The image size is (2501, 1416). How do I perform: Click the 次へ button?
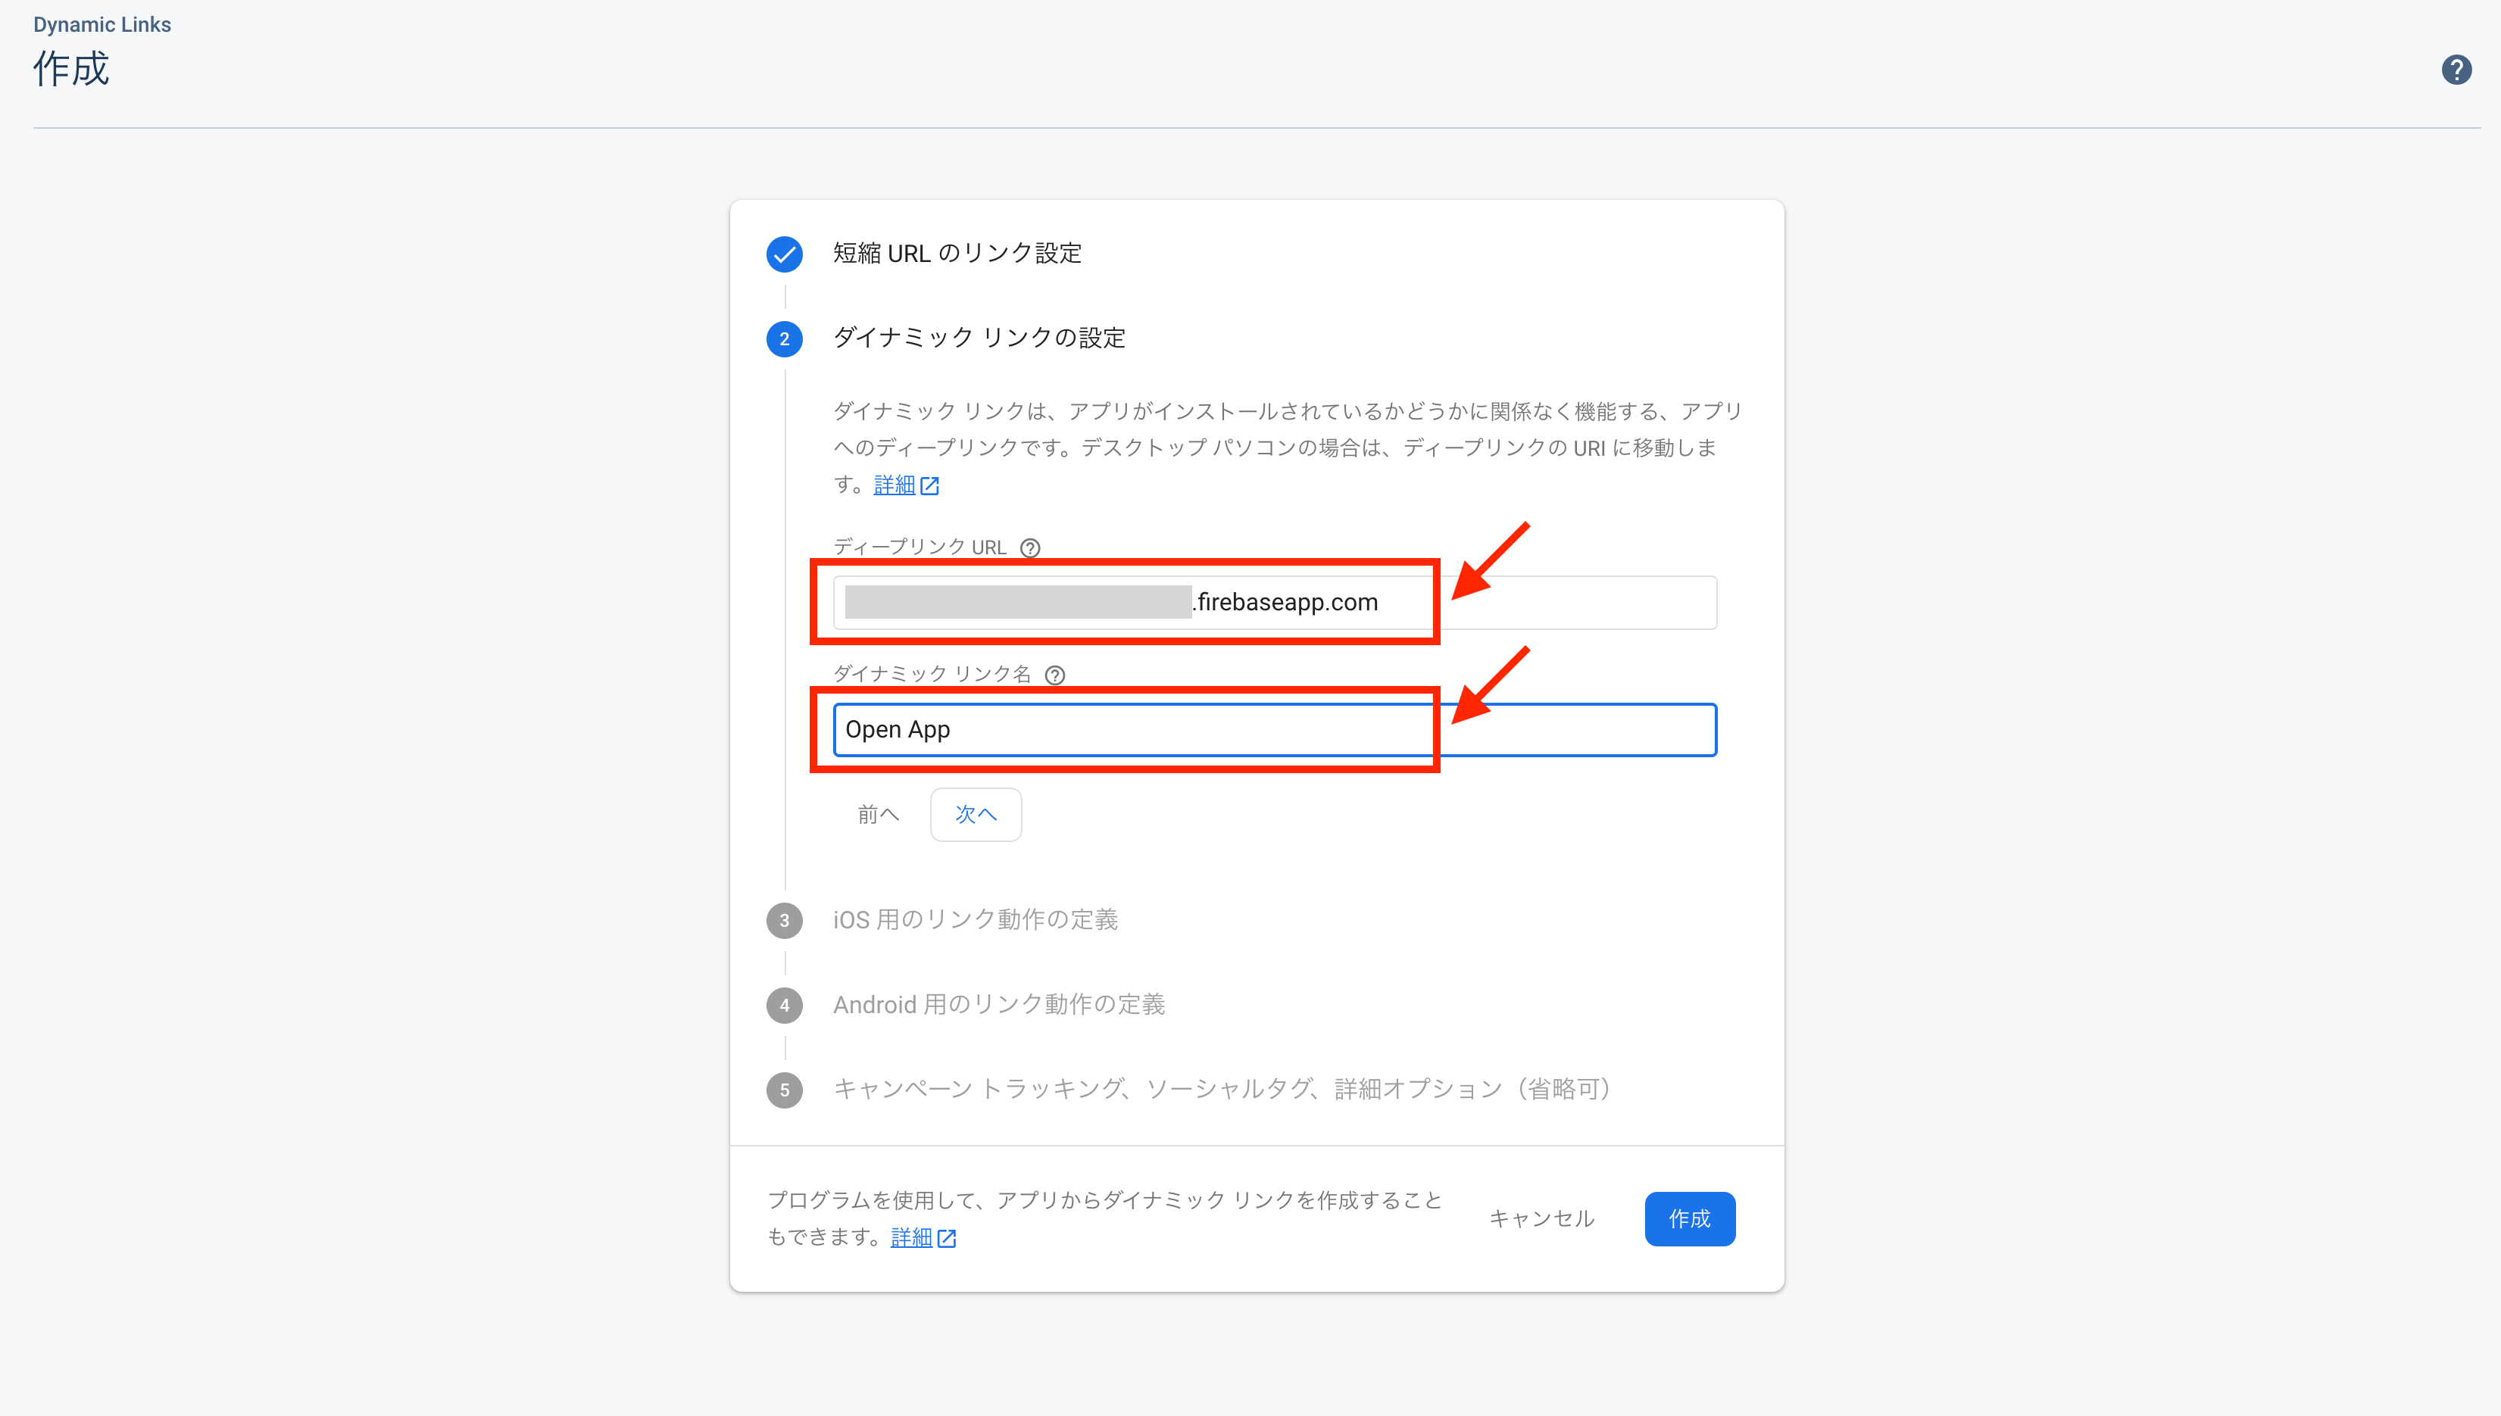click(x=975, y=814)
